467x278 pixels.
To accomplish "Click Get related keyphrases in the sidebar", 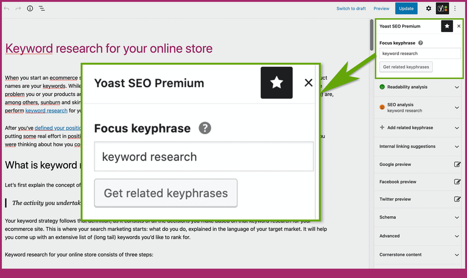I will click(x=406, y=67).
